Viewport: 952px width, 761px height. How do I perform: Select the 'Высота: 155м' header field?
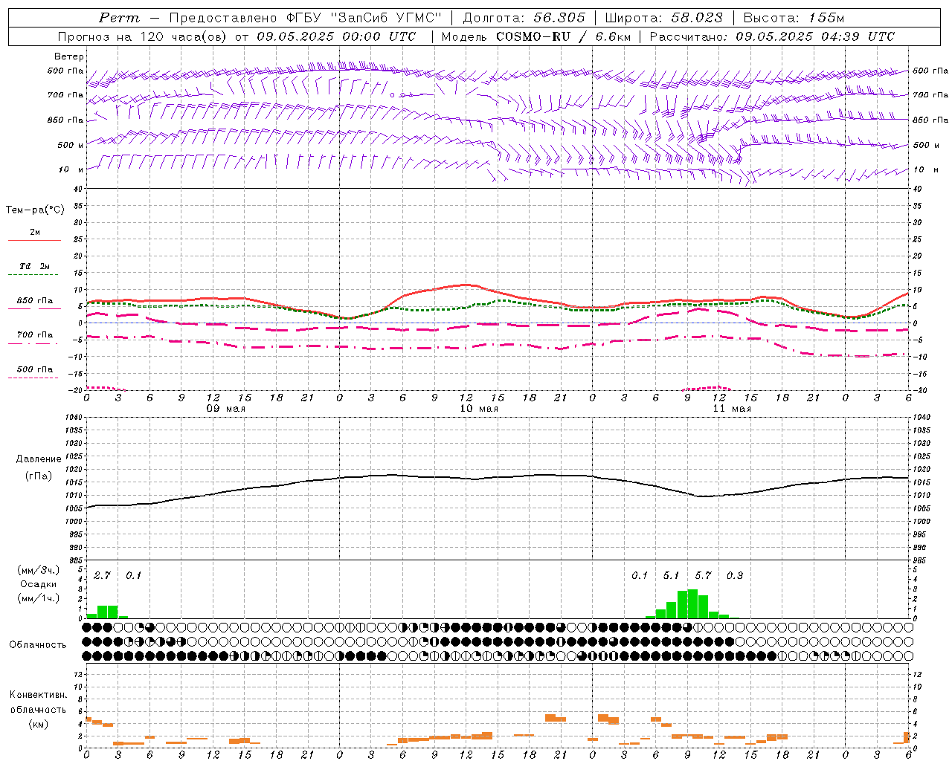click(x=794, y=18)
